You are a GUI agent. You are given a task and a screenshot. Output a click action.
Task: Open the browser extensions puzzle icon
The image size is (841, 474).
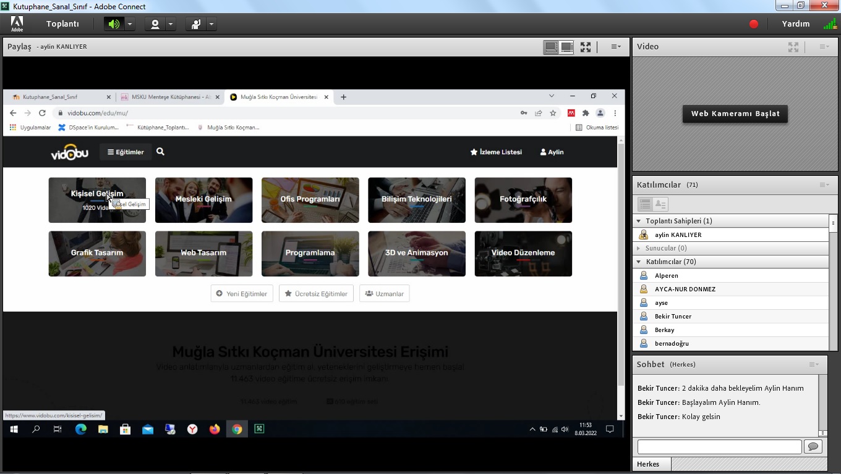click(586, 113)
